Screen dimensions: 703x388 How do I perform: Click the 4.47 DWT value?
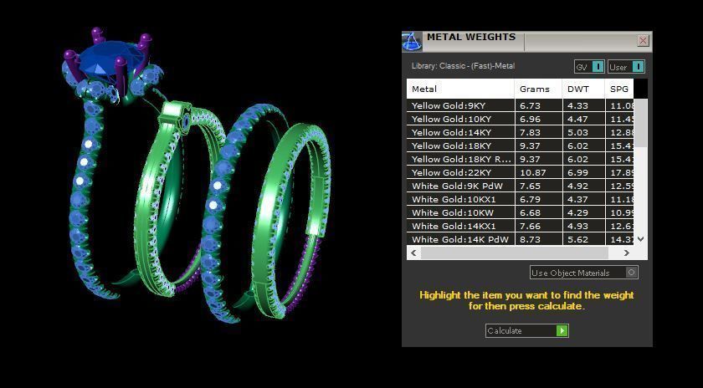point(577,120)
